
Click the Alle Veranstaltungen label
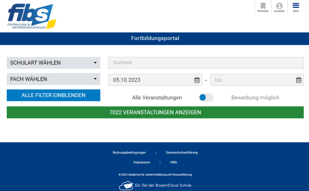pyautogui.click(x=157, y=97)
